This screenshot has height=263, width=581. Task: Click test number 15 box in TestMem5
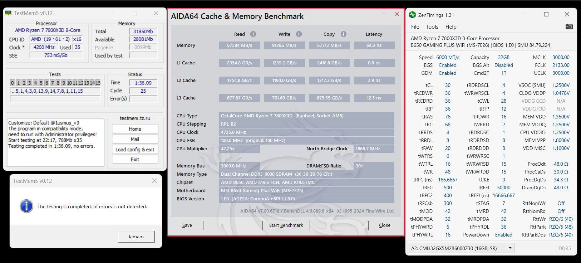pyautogui.click(x=98, y=83)
